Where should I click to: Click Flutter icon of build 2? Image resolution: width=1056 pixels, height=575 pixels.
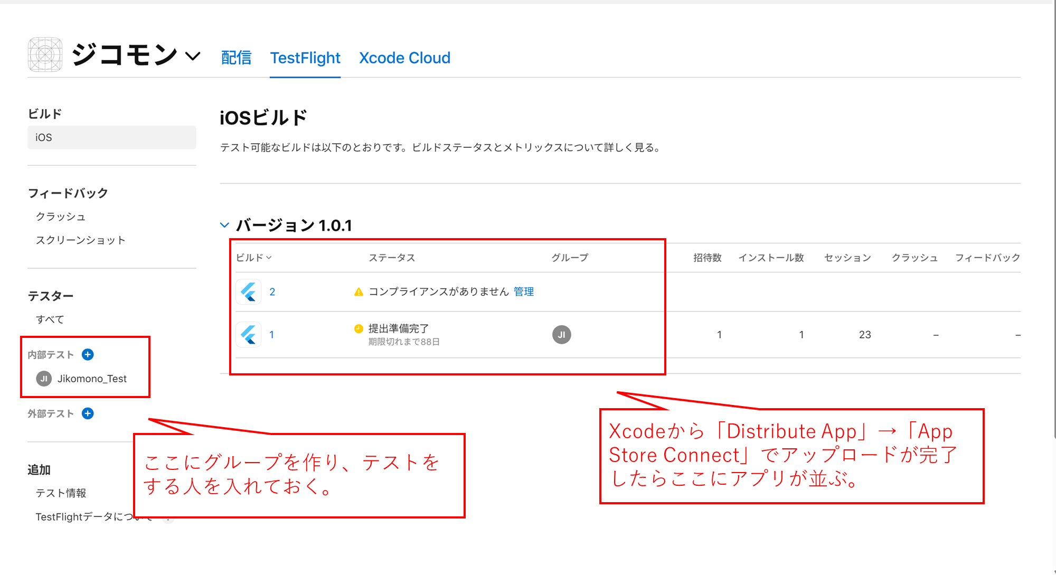(x=248, y=292)
